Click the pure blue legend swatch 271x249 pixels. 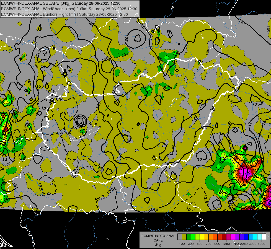[246, 237]
